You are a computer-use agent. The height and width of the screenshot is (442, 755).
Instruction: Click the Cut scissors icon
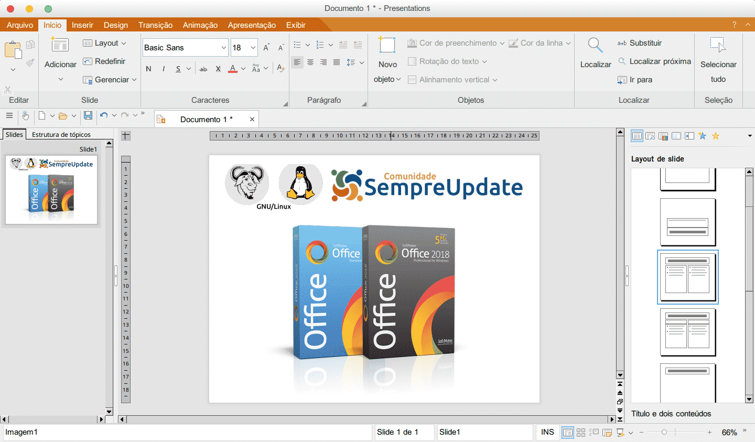[7, 90]
